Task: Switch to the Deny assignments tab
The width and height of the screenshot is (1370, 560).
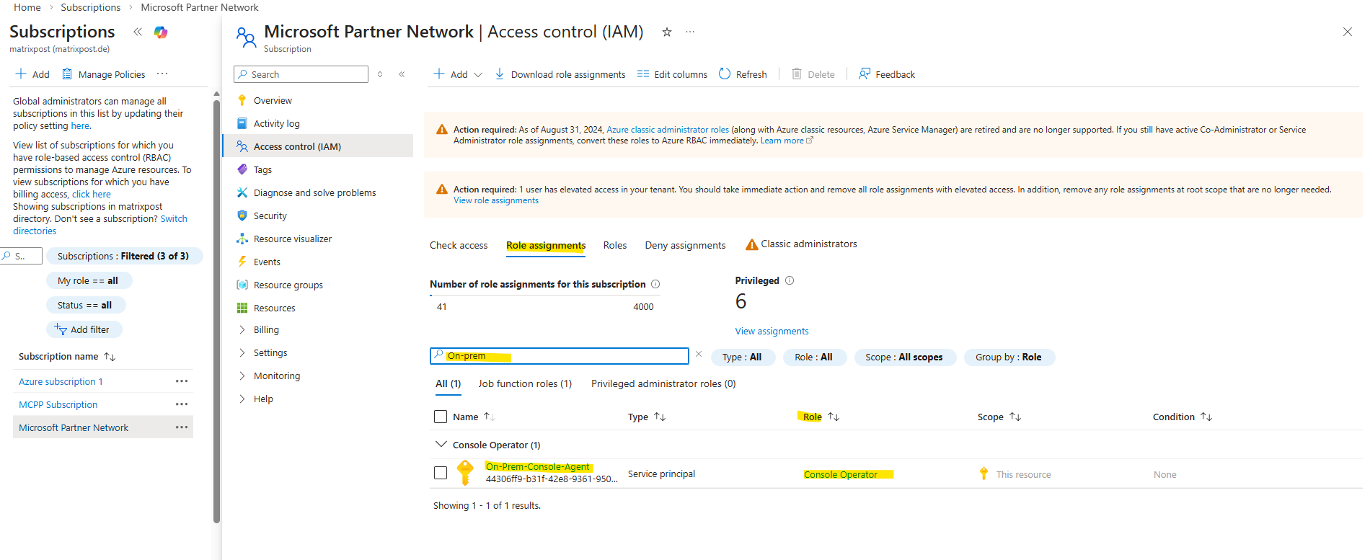Action: coord(685,245)
